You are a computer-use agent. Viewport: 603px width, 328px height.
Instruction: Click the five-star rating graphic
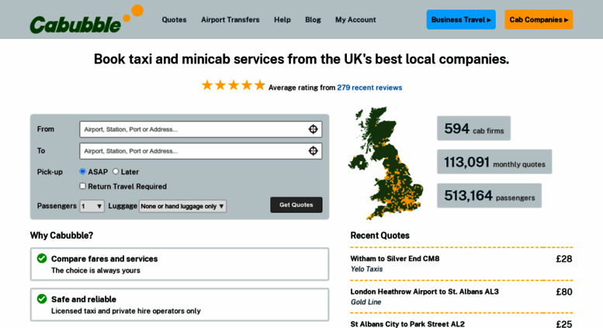click(234, 85)
